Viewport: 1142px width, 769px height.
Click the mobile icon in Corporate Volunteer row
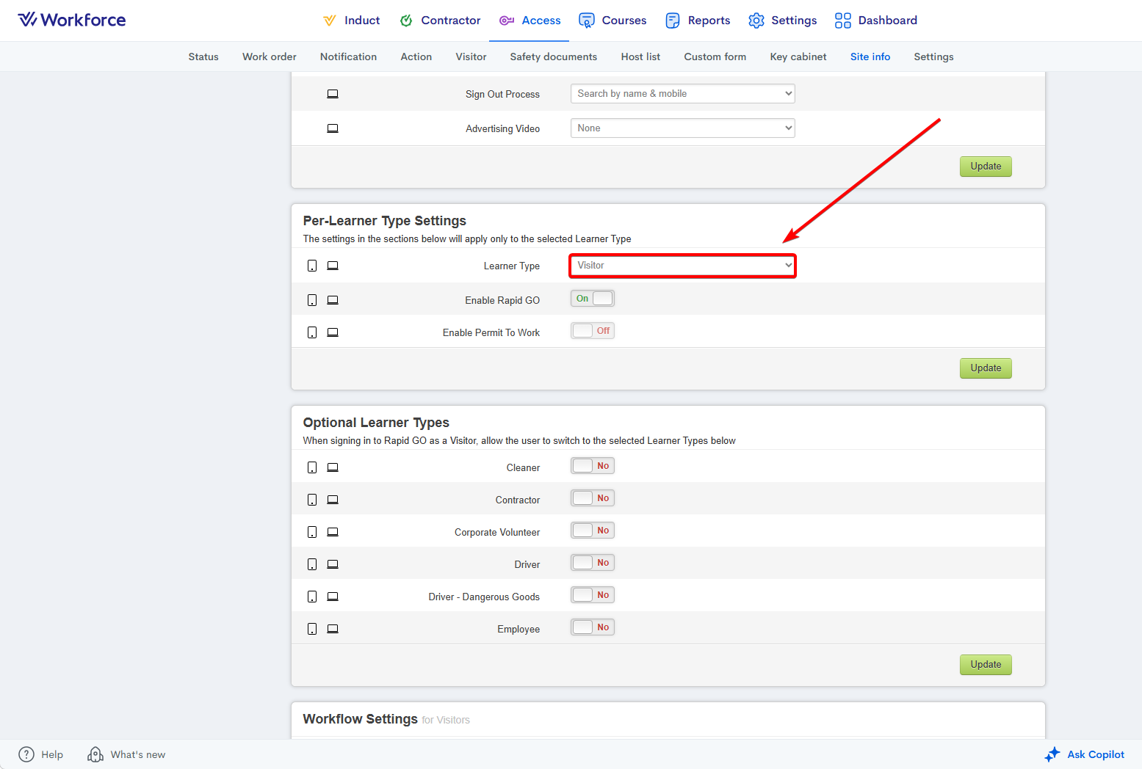312,532
